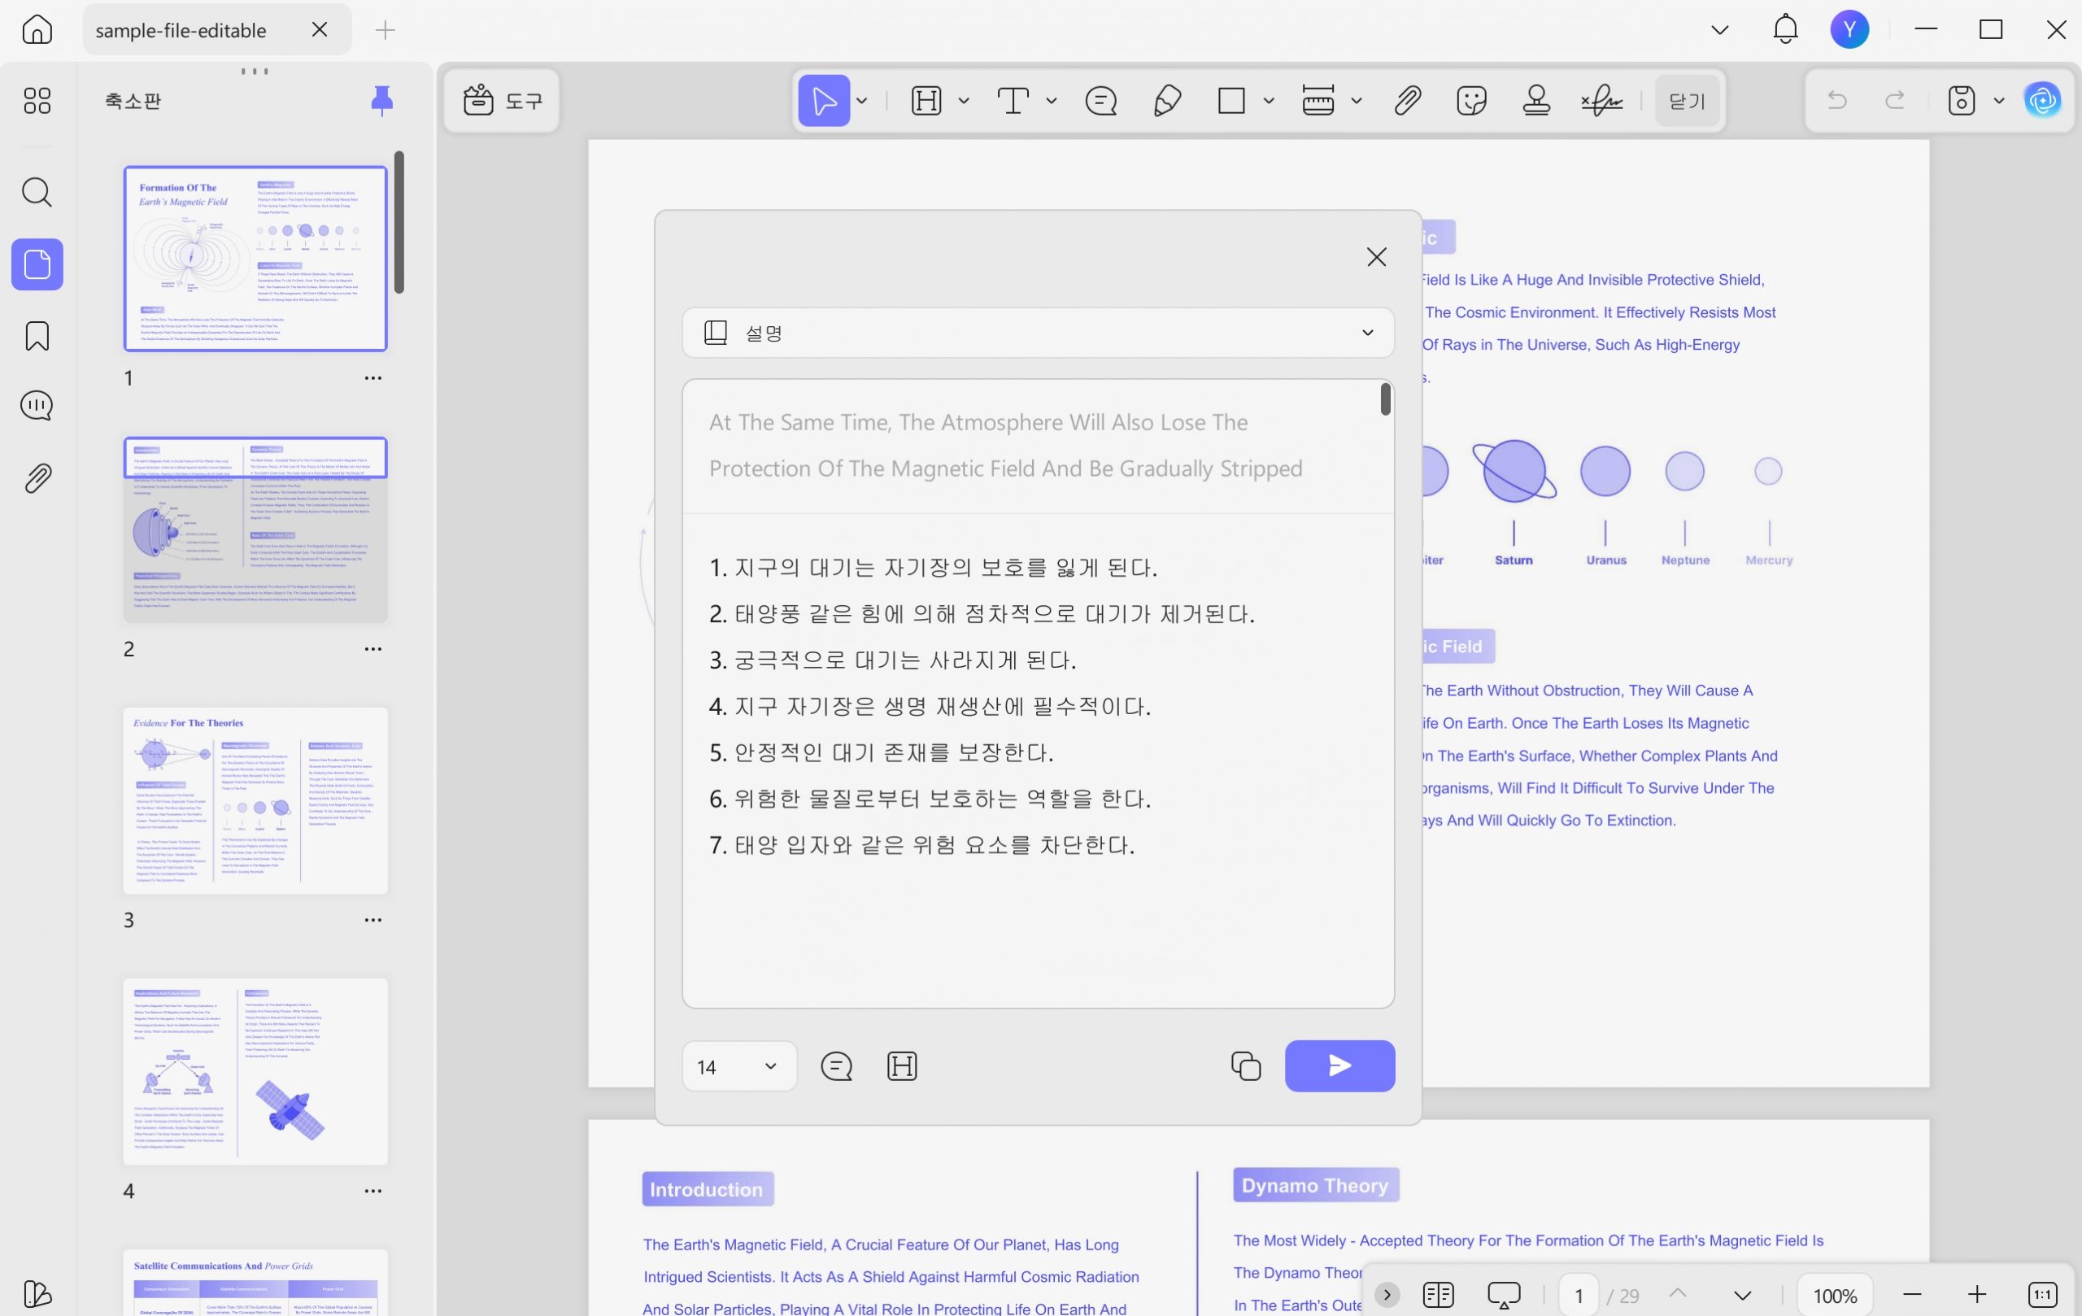Open more options for page 1
The height and width of the screenshot is (1316, 2082).
pyautogui.click(x=372, y=378)
